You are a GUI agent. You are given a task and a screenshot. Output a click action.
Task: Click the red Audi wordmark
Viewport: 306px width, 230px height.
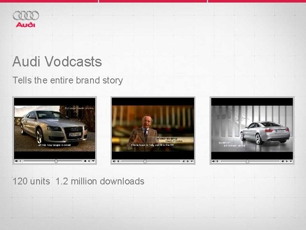(25, 25)
